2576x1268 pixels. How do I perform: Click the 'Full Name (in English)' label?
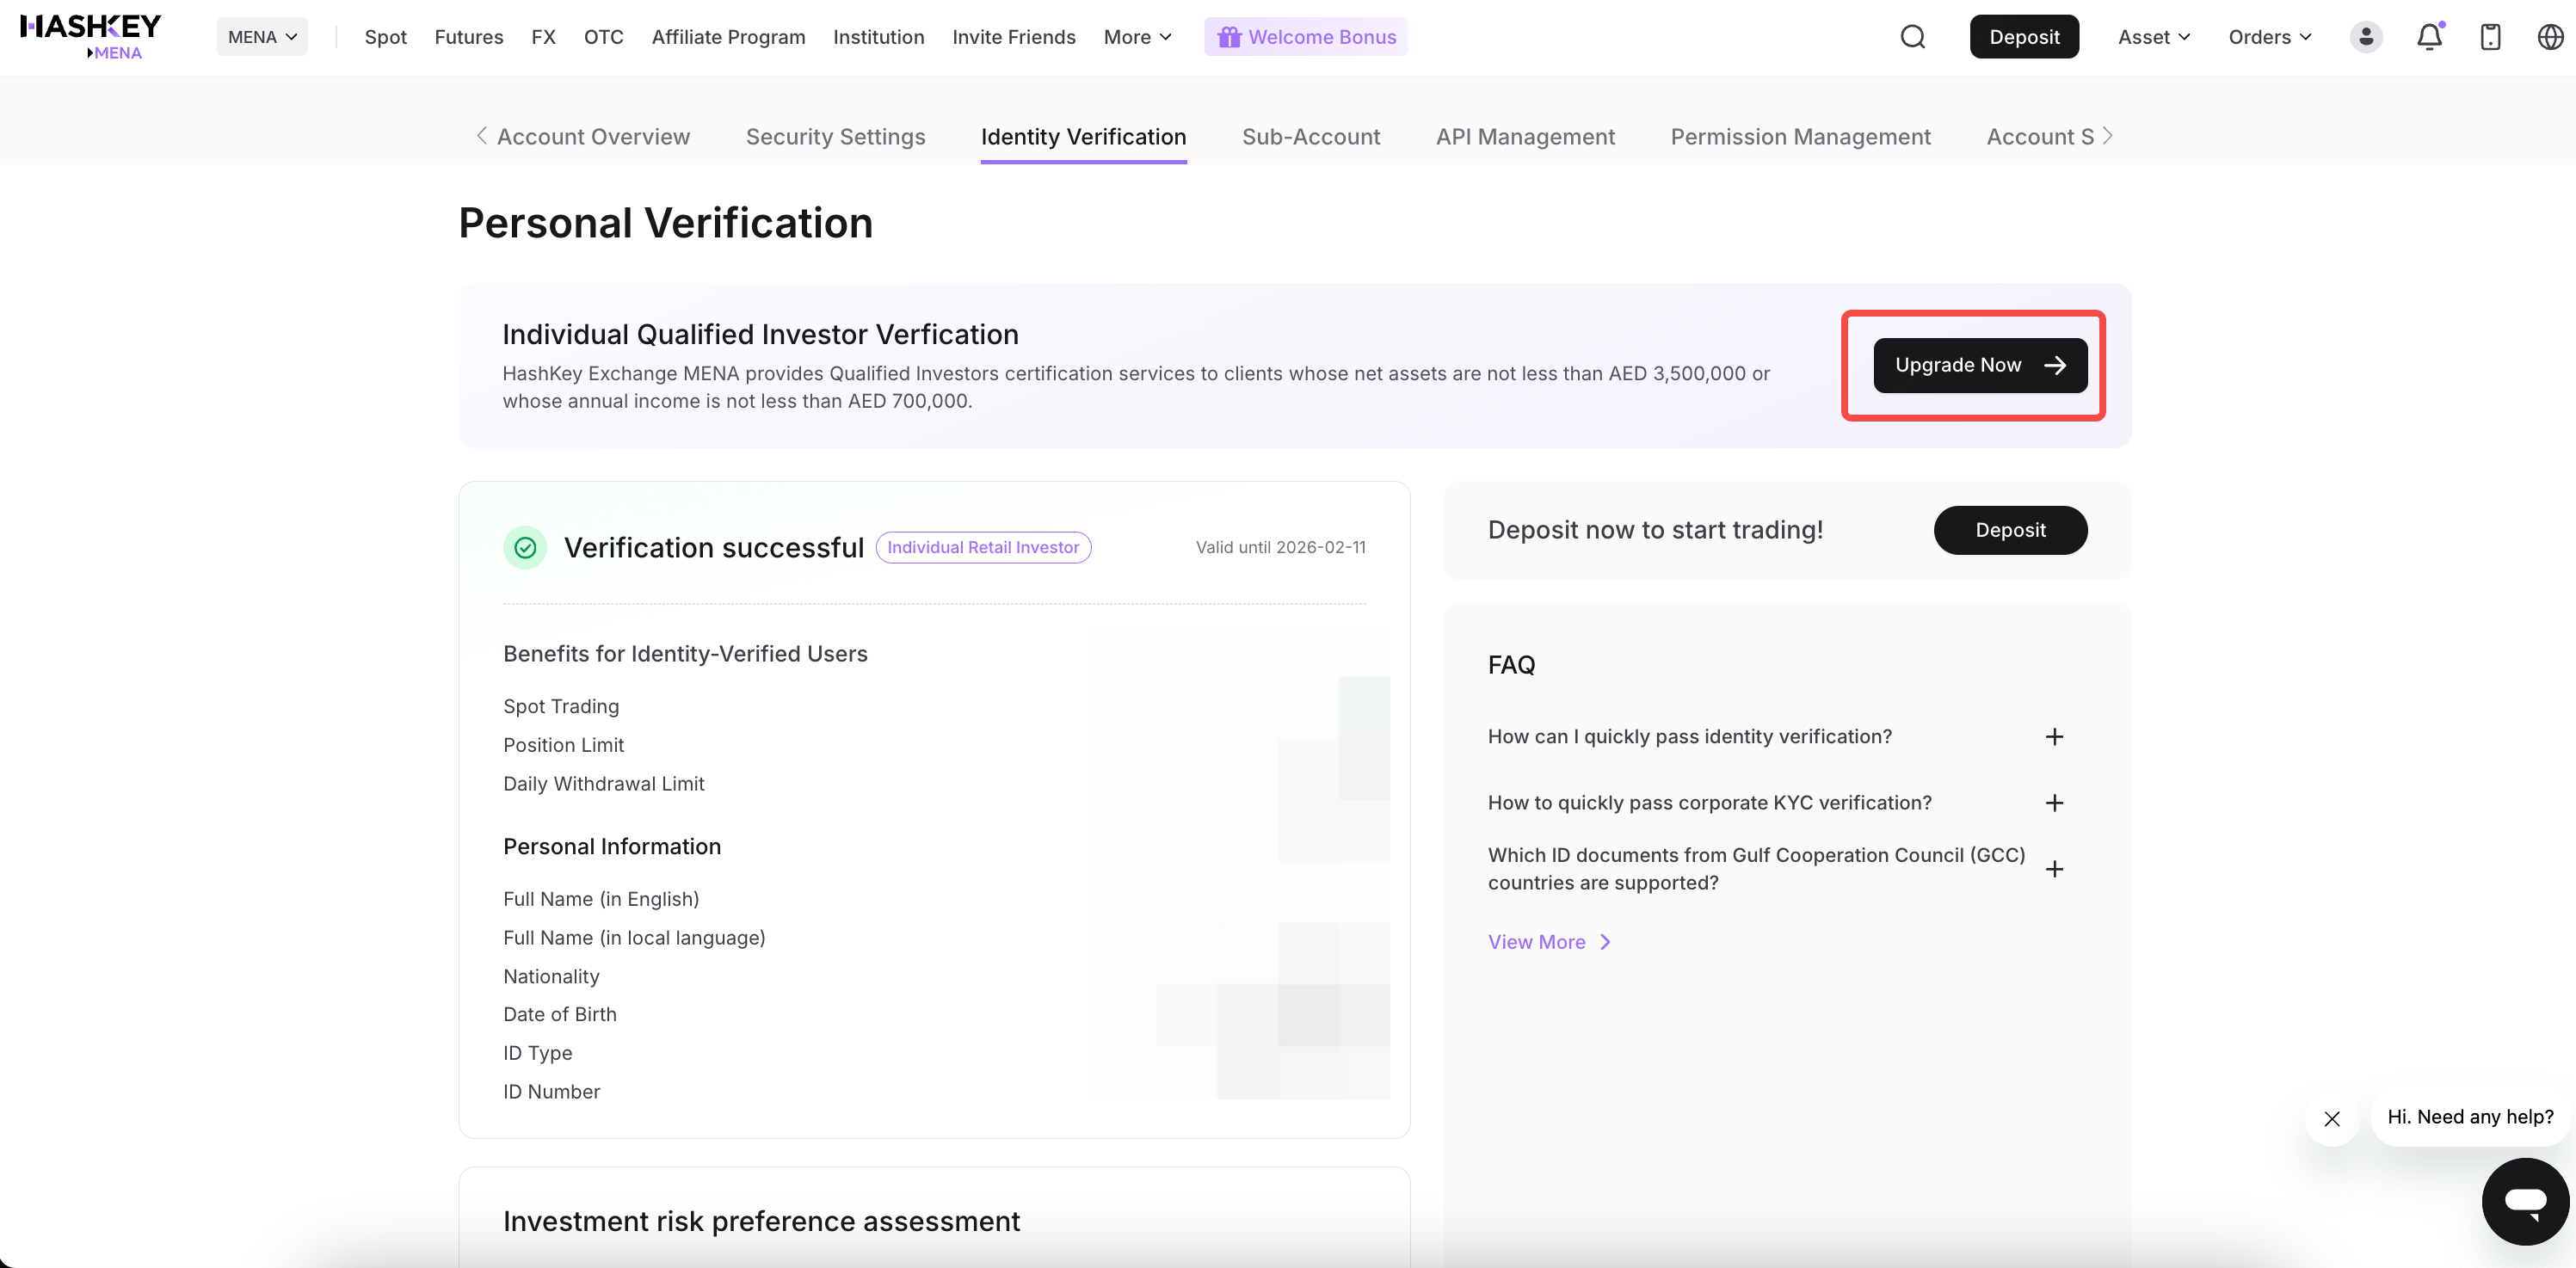[x=601, y=899]
